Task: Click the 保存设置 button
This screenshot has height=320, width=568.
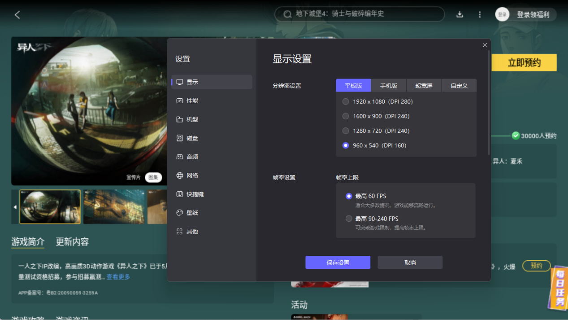Action: (x=338, y=262)
